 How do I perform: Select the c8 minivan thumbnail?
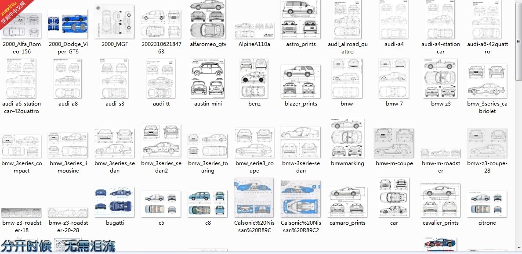click(207, 204)
